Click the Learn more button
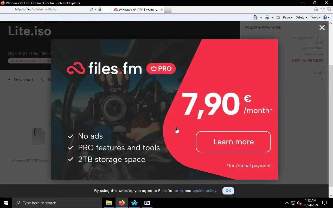Image resolution: width=333 pixels, height=208 pixels. click(233, 142)
